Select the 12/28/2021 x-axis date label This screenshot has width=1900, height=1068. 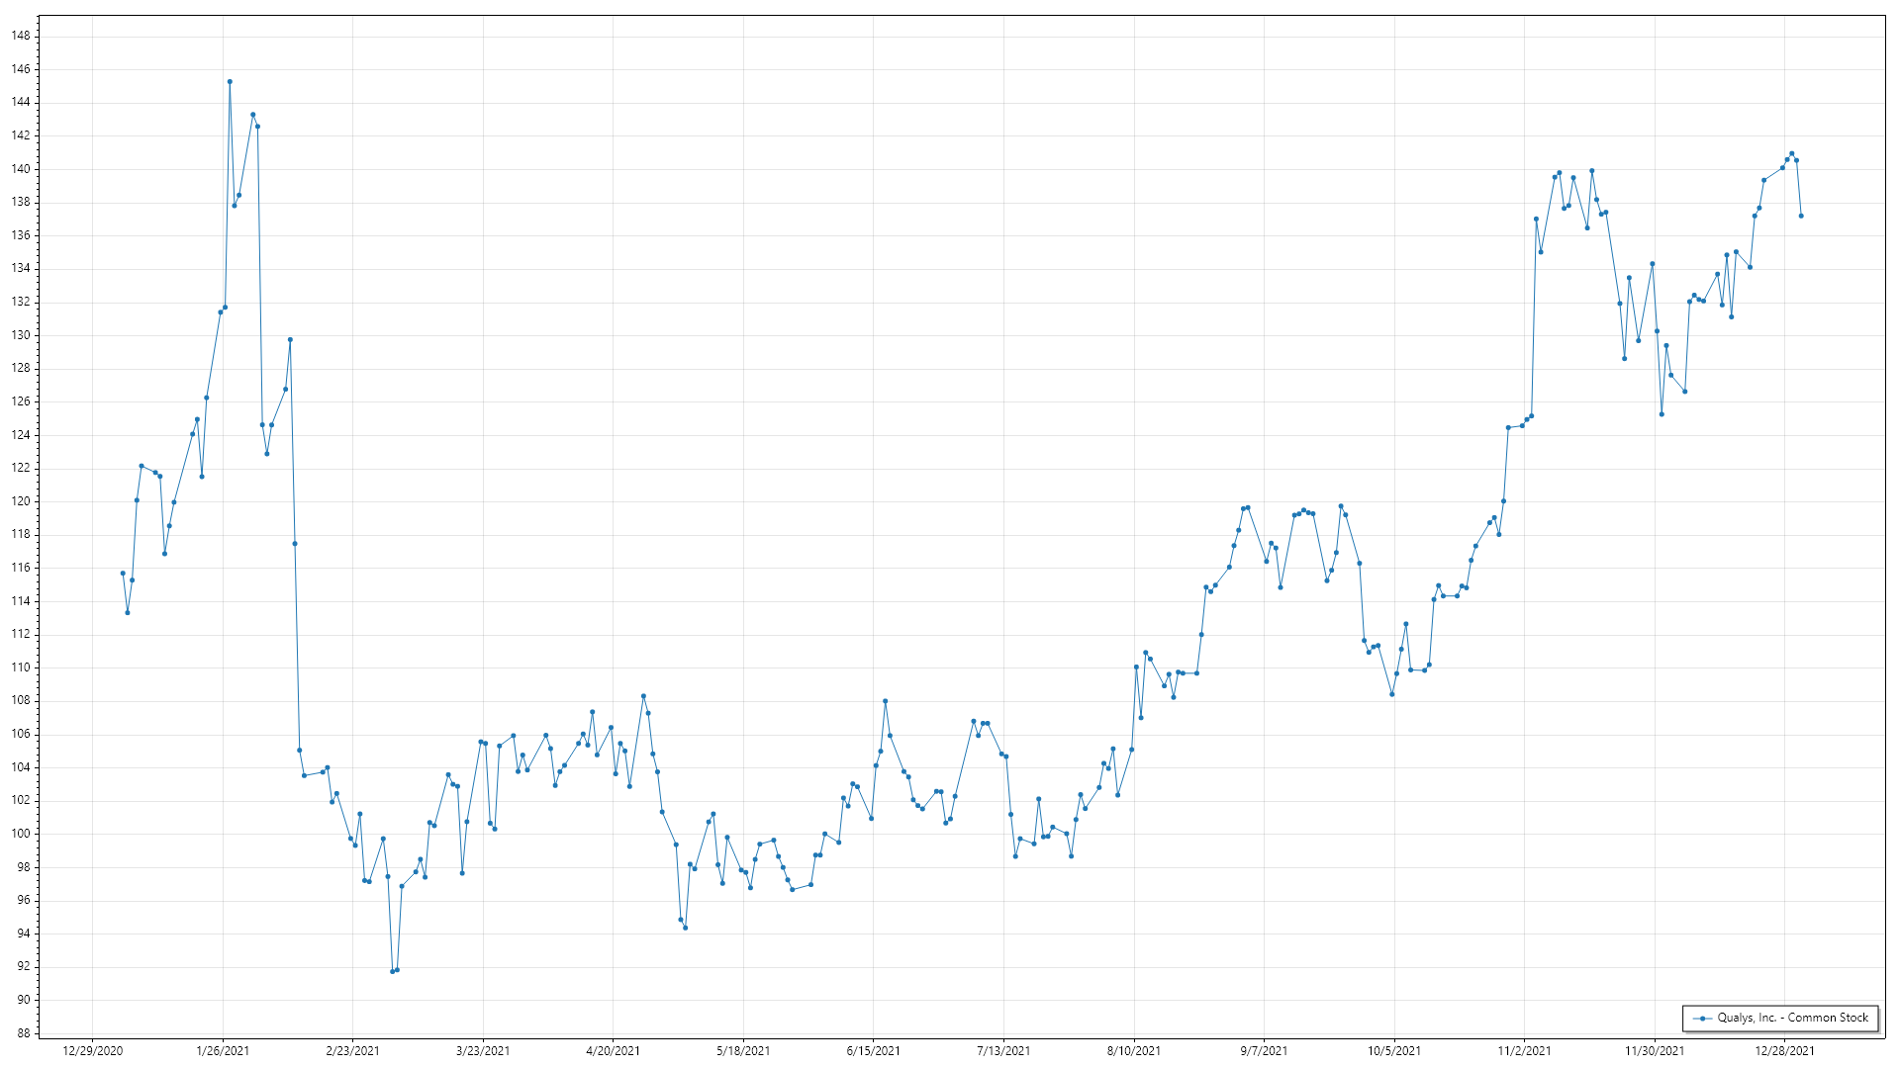(1784, 1051)
